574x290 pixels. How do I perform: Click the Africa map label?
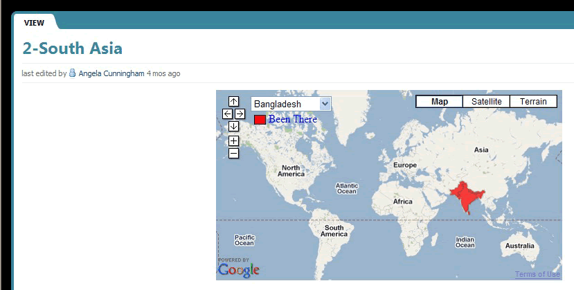(x=403, y=201)
